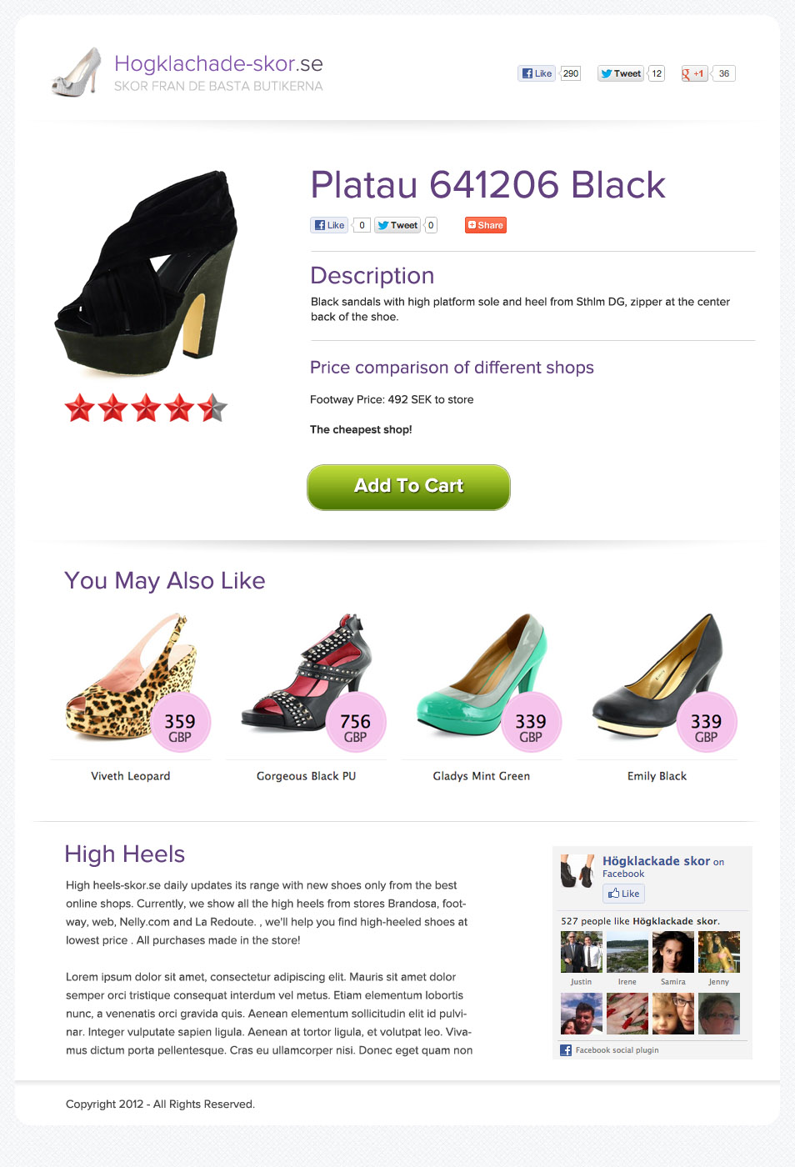Click the silver high heel site logo
Viewport: 795px width, 1167px height.
coord(77,73)
